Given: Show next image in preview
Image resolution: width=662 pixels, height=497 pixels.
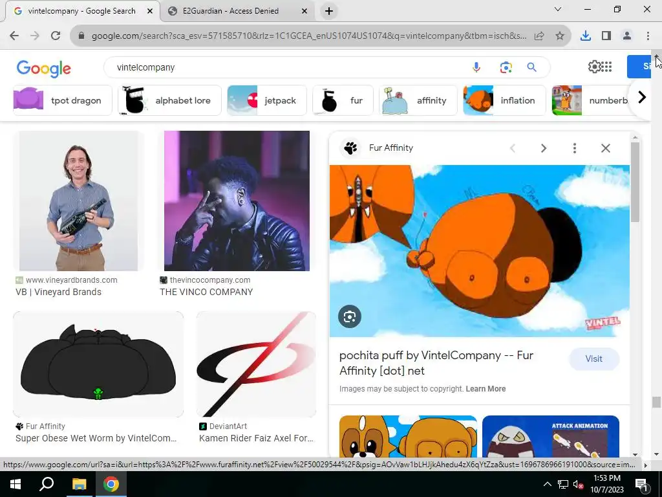Looking at the screenshot, I should (x=544, y=148).
